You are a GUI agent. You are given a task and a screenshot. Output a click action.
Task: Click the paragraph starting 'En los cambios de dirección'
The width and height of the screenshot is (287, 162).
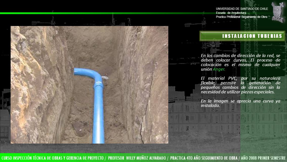point(240,62)
